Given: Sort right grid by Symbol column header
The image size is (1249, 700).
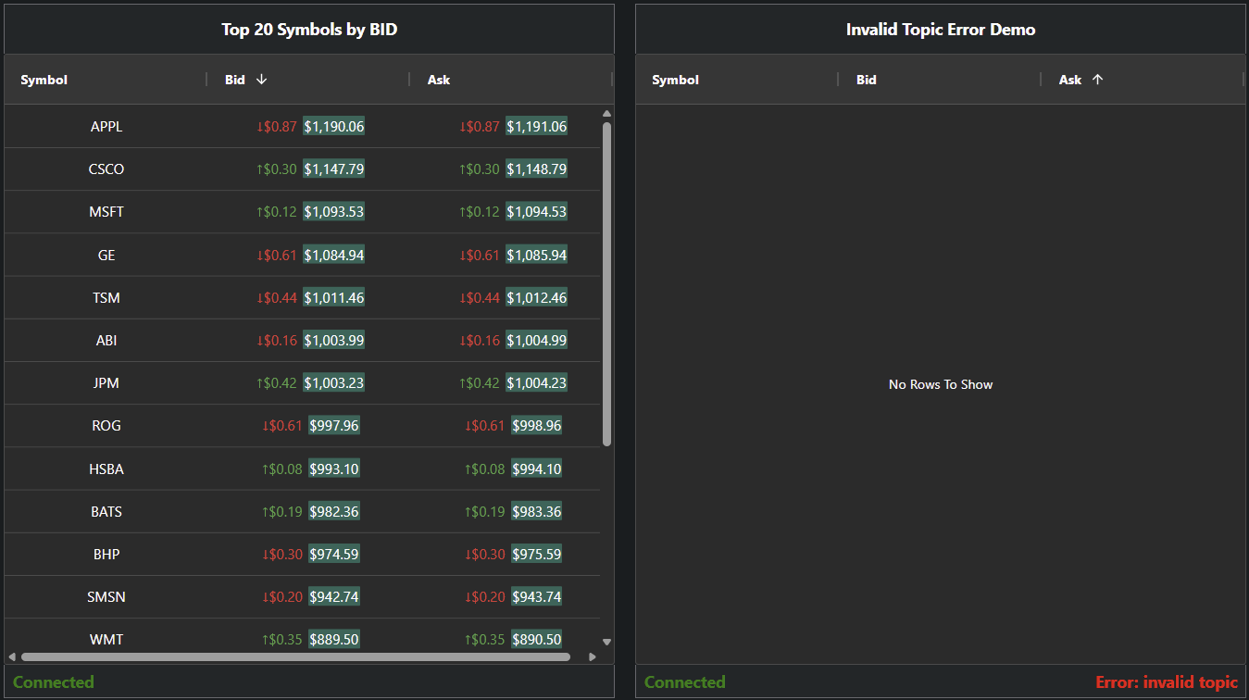Looking at the screenshot, I should point(675,80).
